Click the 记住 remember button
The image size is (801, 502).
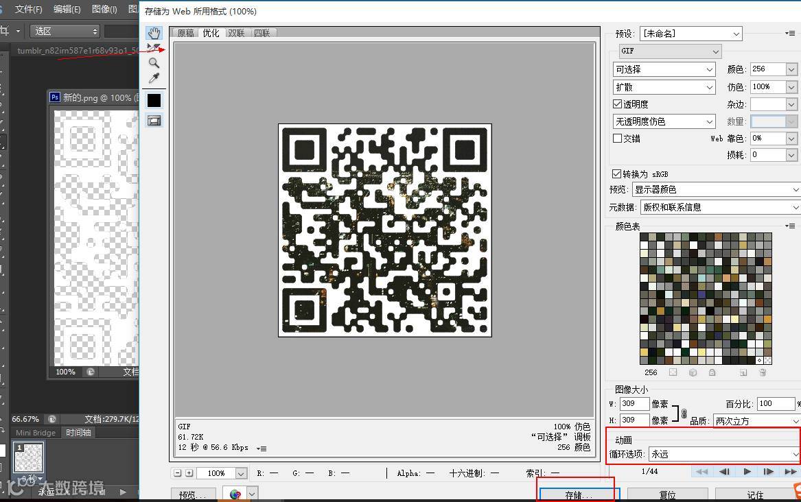[x=756, y=495]
